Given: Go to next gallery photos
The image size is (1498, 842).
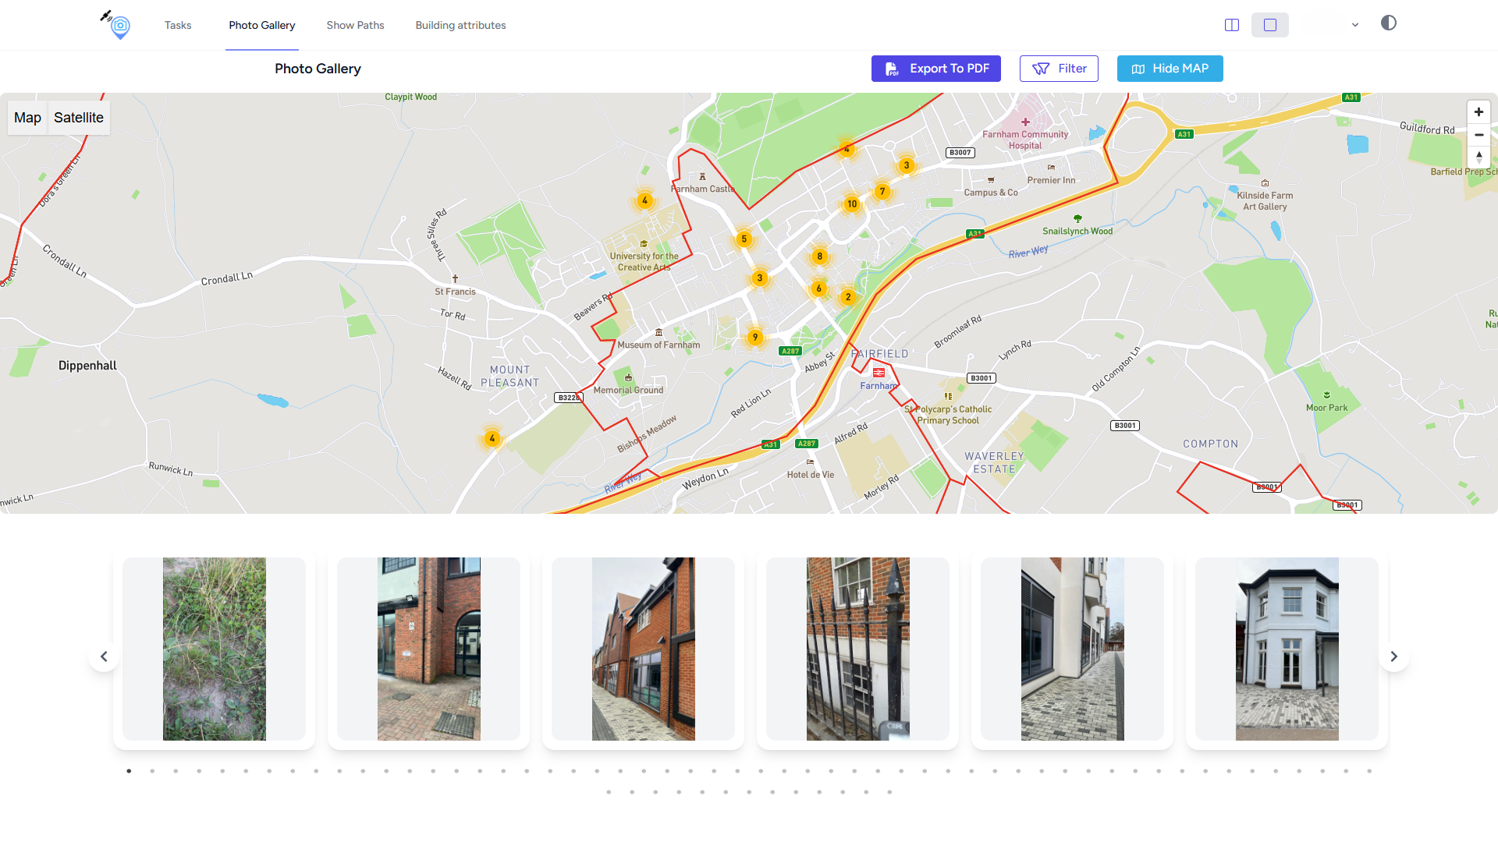Looking at the screenshot, I should (x=1393, y=656).
